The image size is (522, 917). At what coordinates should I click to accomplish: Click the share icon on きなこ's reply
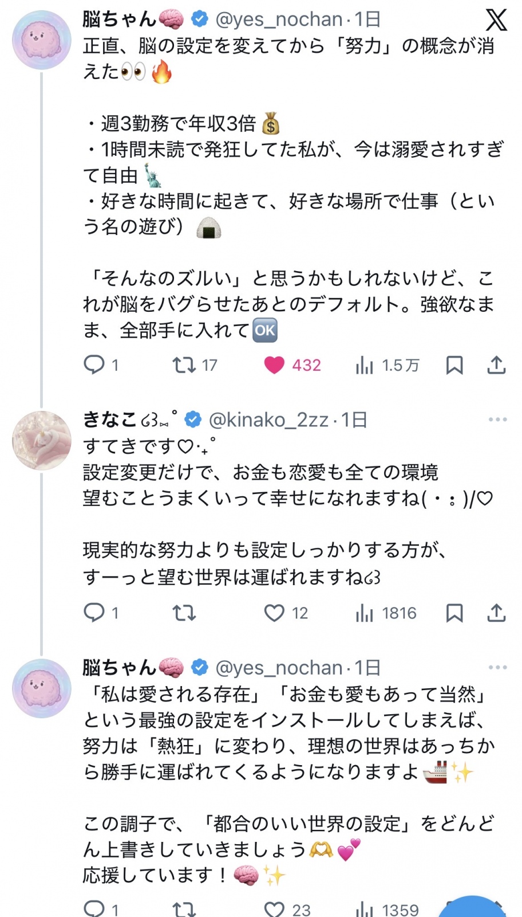point(497,613)
